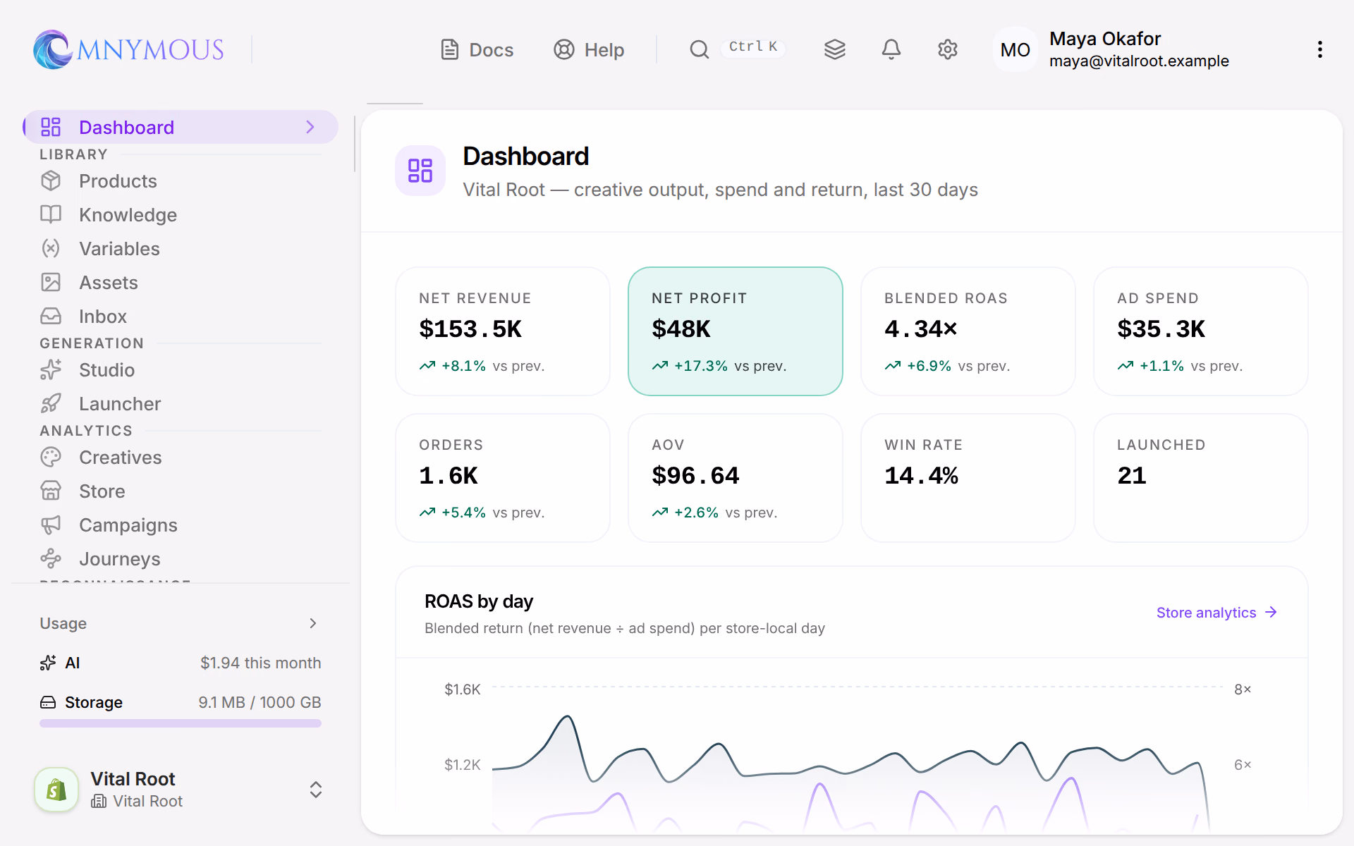The width and height of the screenshot is (1354, 846).
Task: Select the Launched card
Action: coord(1201,478)
